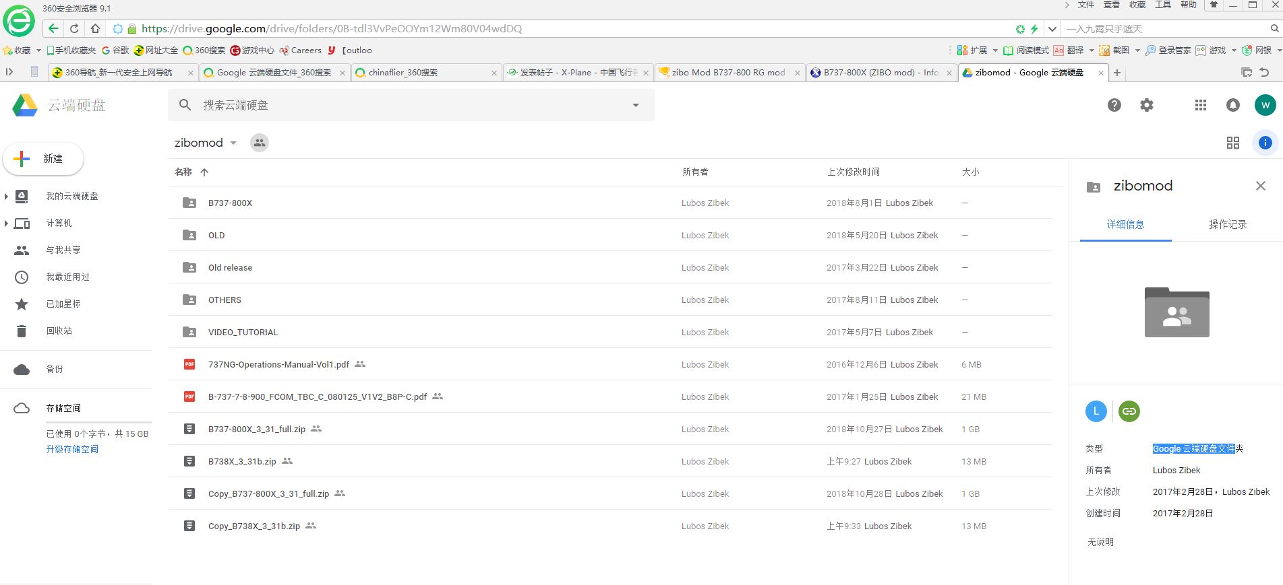Click the Google Drive logo icon
1283x585 pixels.
25,105
